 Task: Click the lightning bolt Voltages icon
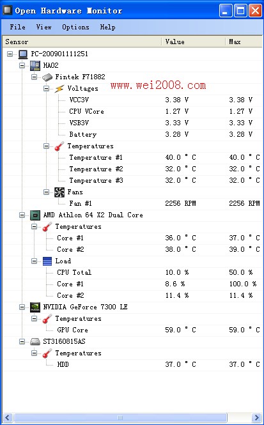[x=59, y=89]
